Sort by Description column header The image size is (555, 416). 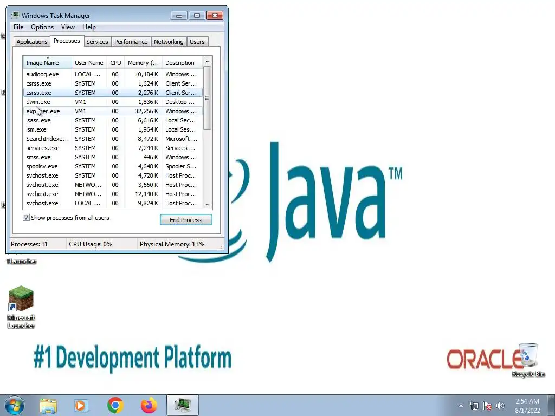point(182,63)
